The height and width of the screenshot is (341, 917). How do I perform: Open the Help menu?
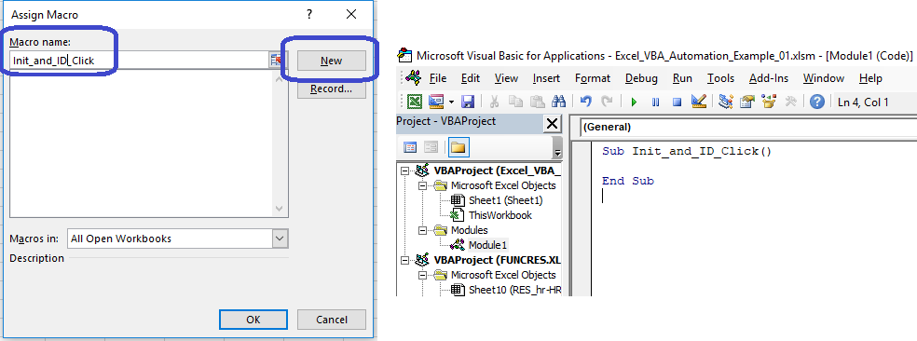coord(870,78)
